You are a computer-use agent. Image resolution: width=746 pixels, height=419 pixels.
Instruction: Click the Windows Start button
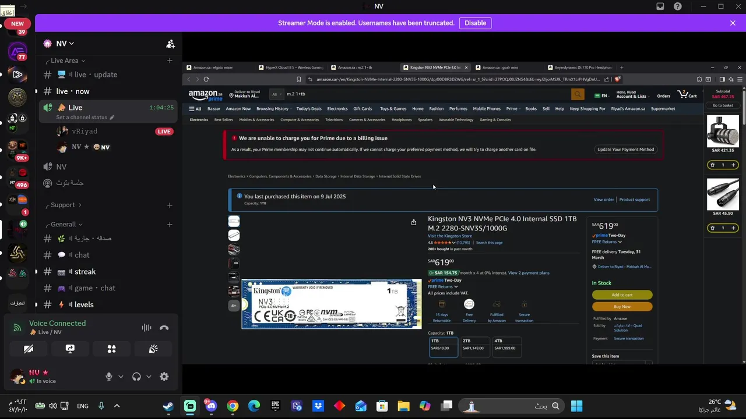(576, 406)
